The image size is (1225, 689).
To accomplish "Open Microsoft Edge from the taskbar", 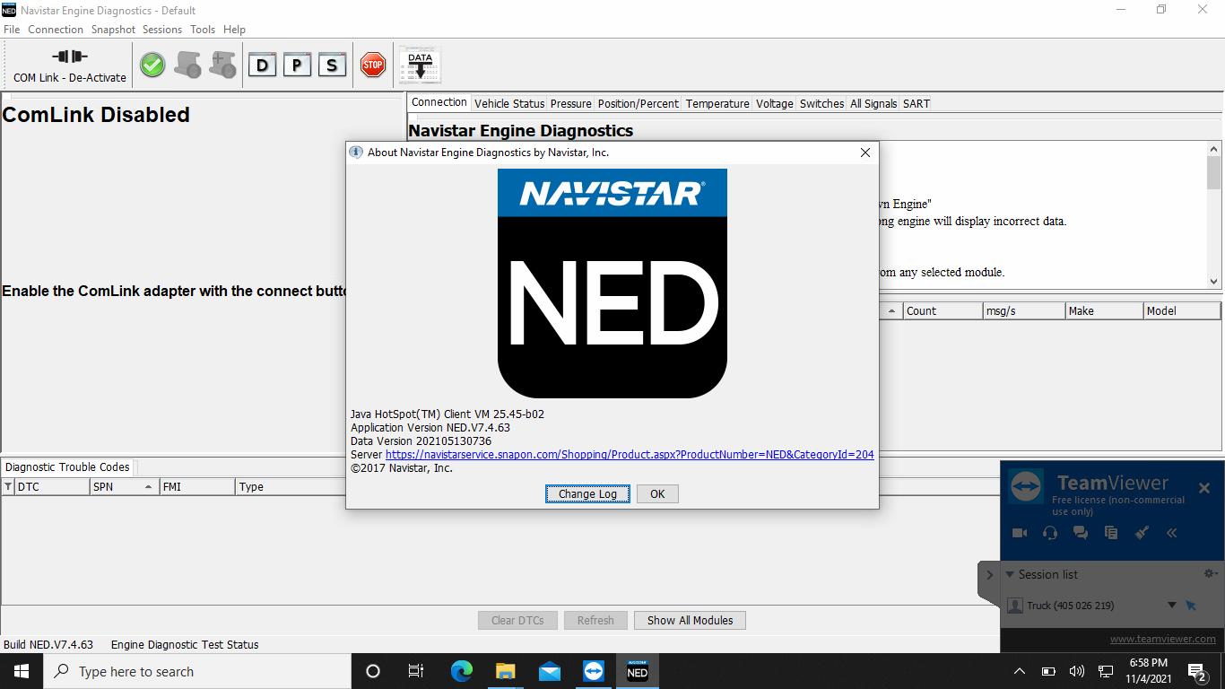I will coord(461,671).
